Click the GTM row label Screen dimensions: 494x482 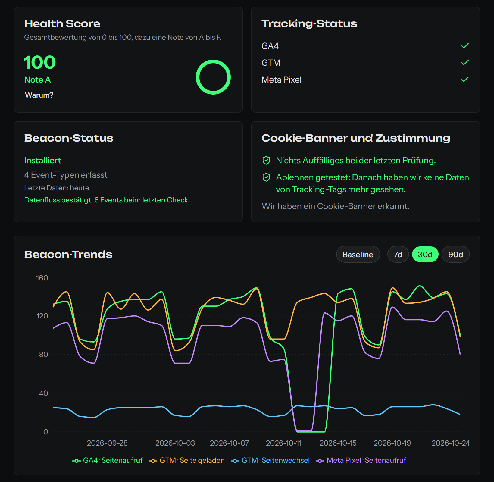(x=271, y=63)
